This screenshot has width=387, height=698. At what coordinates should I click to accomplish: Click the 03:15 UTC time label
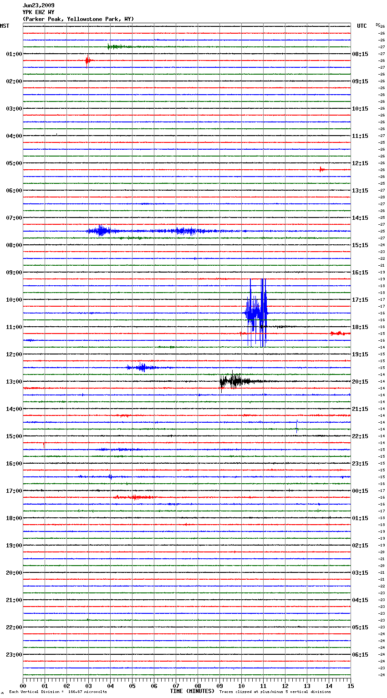pos(360,572)
